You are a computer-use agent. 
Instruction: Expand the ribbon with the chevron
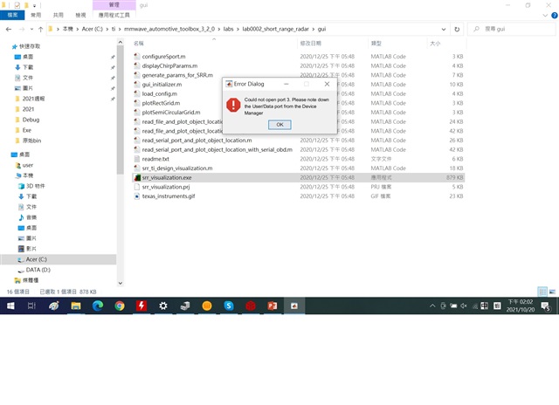(545, 16)
